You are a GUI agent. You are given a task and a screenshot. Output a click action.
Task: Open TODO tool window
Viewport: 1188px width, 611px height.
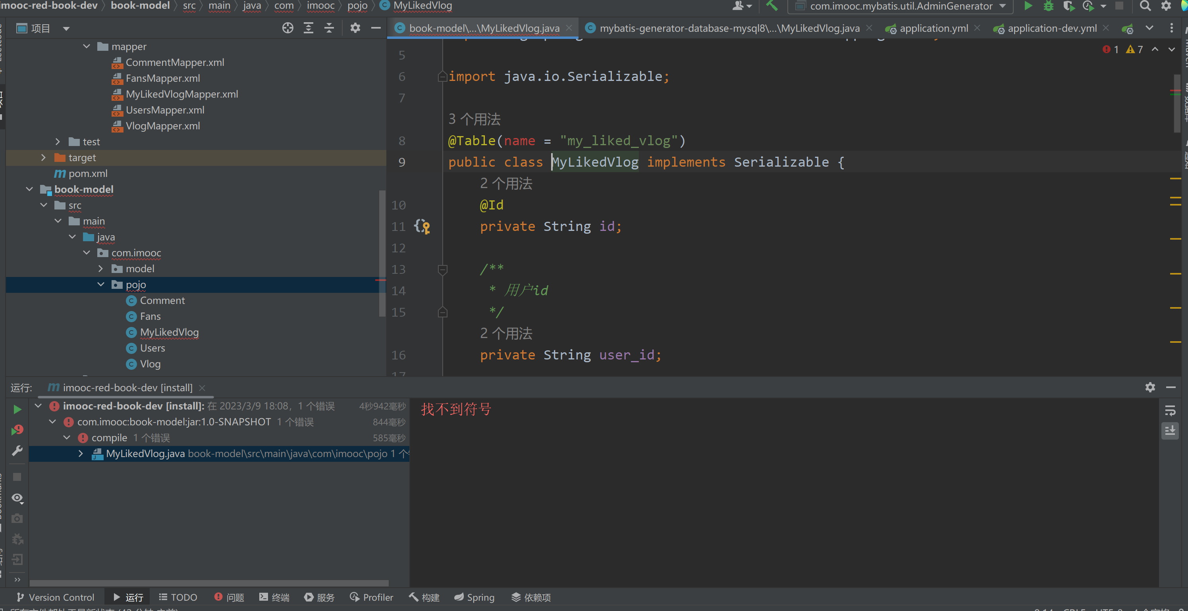point(178,597)
